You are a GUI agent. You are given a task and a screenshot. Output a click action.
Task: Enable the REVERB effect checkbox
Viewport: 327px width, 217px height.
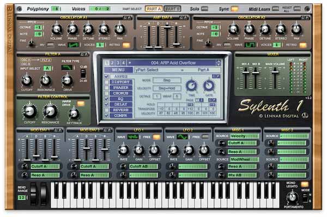point(107,110)
